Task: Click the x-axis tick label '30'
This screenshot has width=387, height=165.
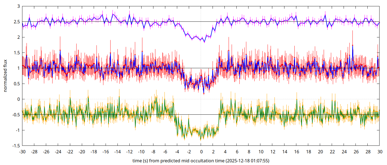Action: pos(380,152)
